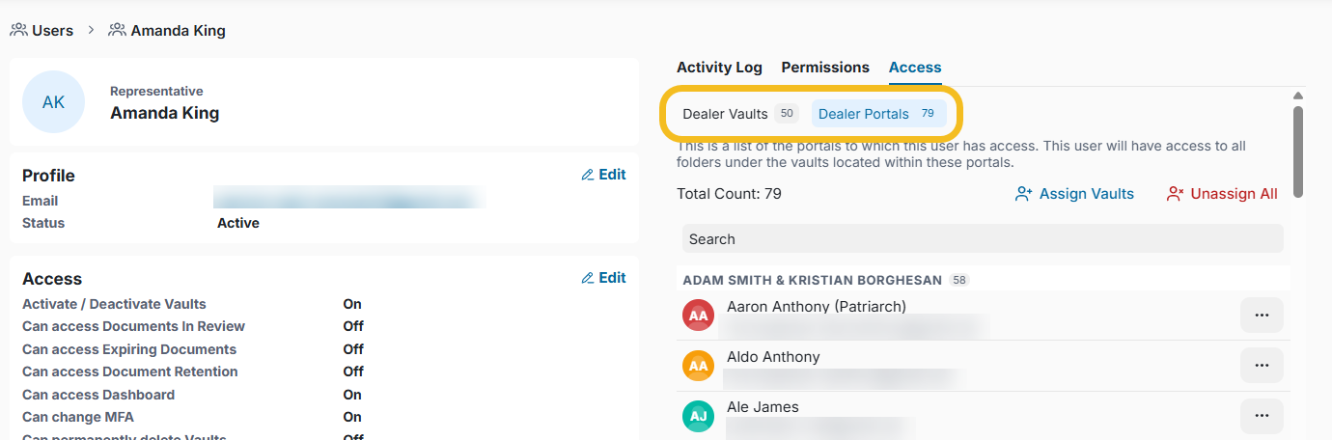
Task: Select the Aldo Anthony row name
Action: [773, 357]
